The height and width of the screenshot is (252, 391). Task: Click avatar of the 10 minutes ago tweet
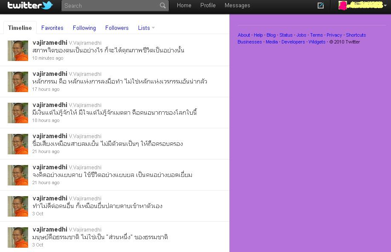coord(18,51)
